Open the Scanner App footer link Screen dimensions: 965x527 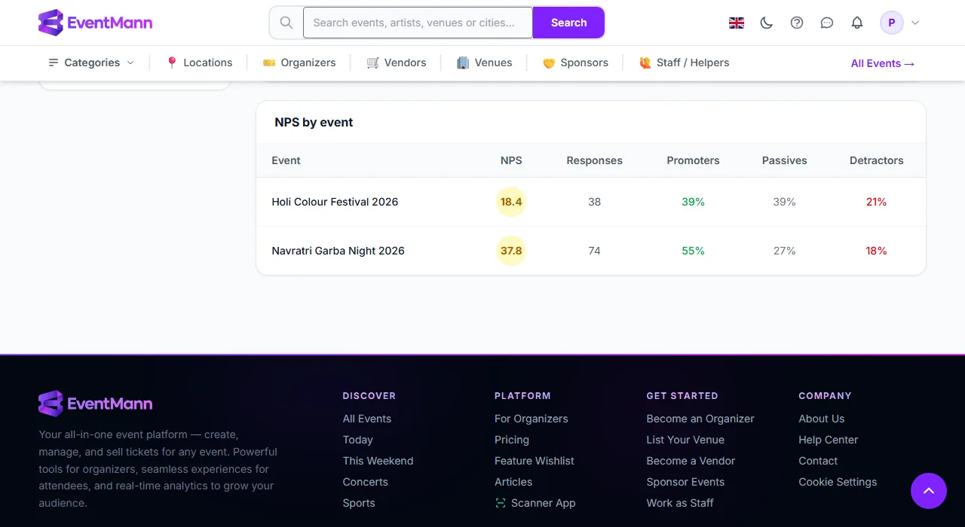pos(535,503)
